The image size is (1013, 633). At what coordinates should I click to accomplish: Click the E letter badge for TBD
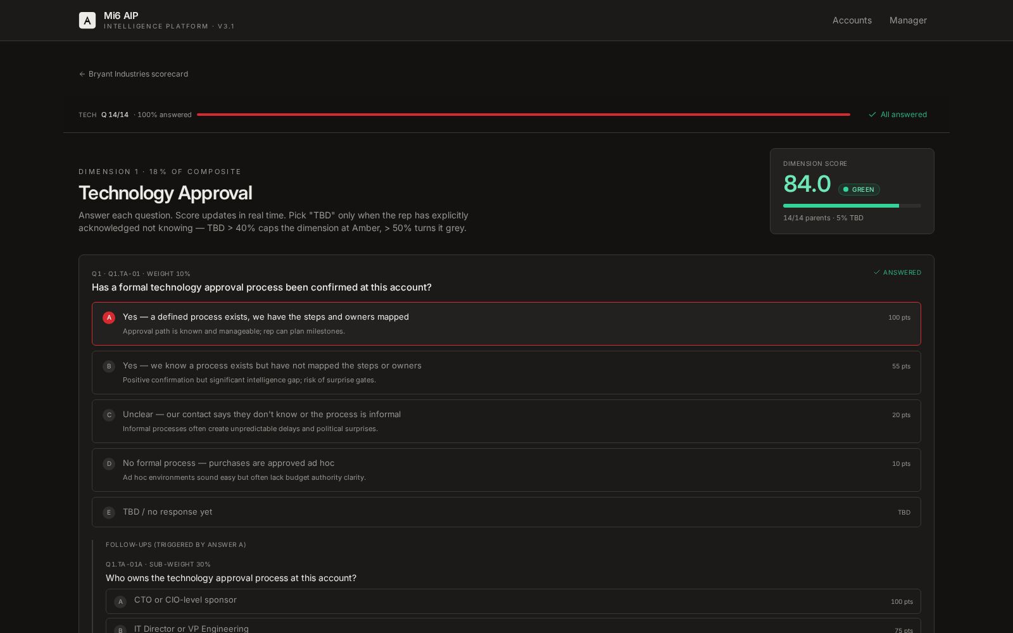click(x=109, y=513)
